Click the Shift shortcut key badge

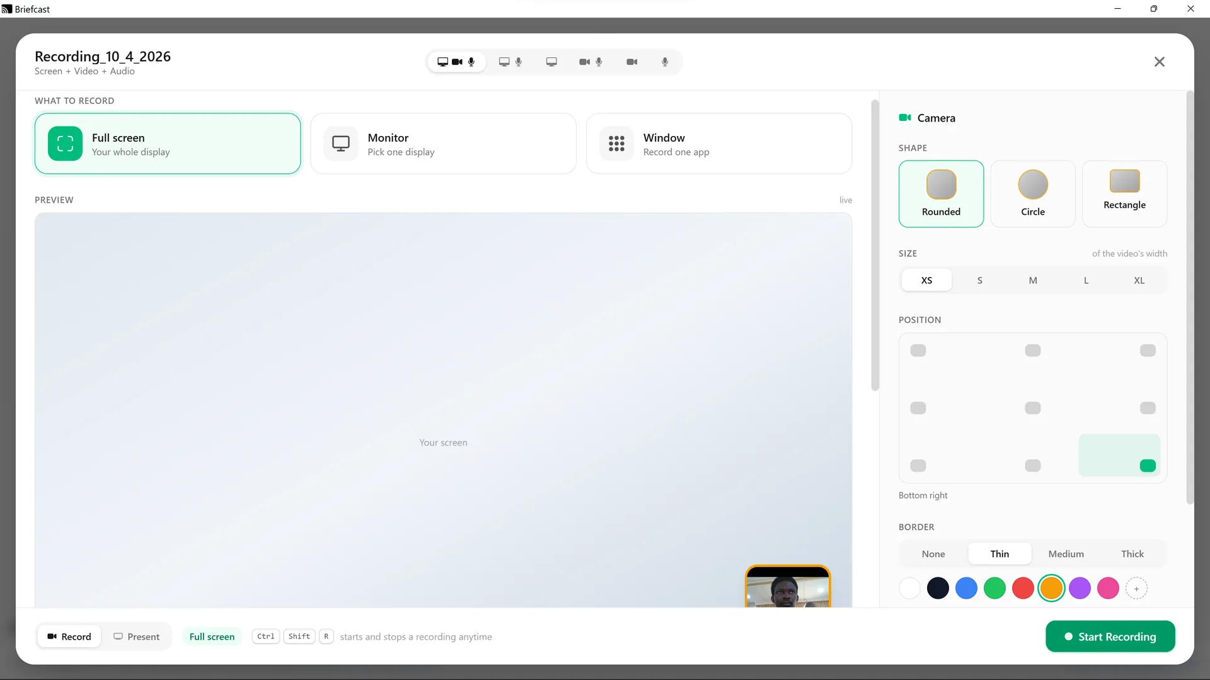299,637
